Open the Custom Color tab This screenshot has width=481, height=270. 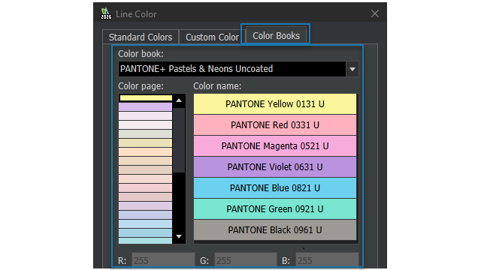coord(212,37)
